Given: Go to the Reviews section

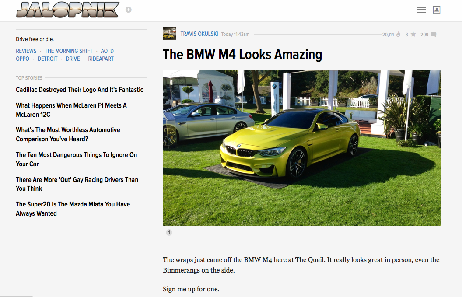Looking at the screenshot, I should click(26, 51).
